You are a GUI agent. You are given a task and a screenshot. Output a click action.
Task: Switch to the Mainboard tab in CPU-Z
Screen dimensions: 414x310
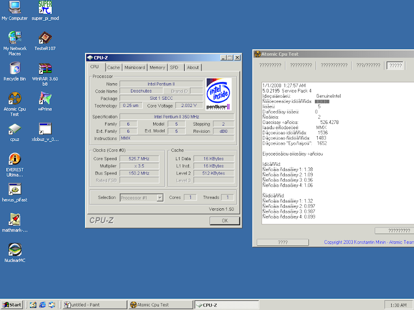(x=135, y=67)
